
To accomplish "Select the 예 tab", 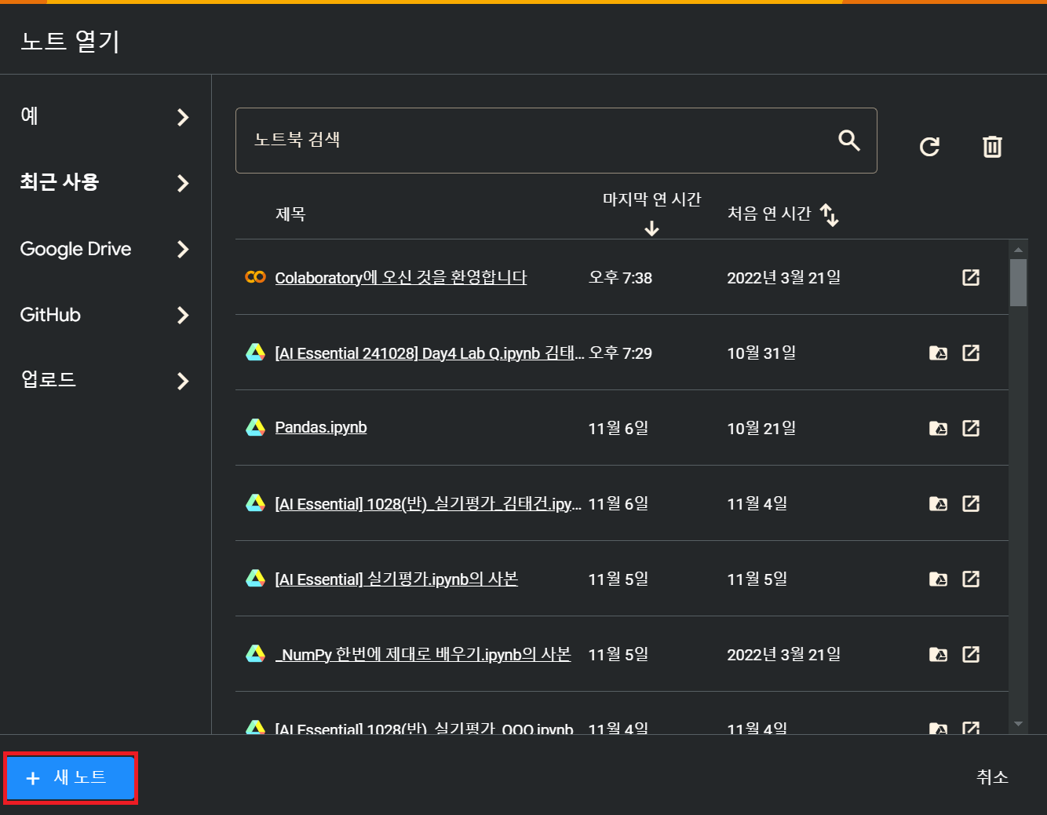I will [x=30, y=116].
